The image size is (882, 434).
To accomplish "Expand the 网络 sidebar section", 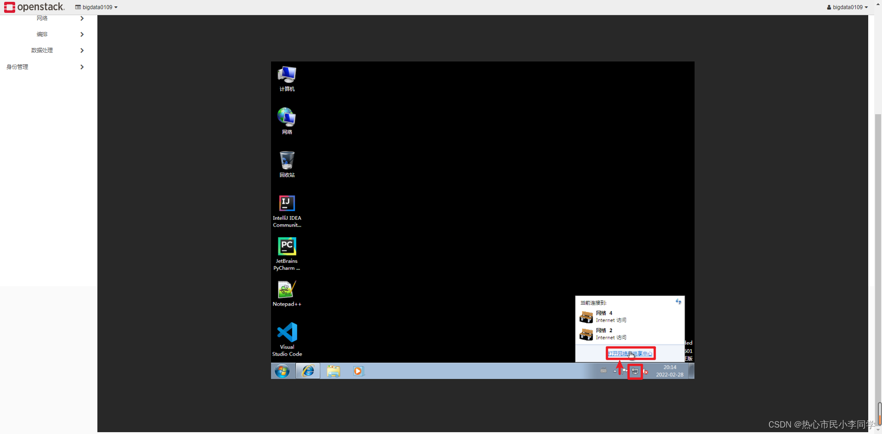I will point(49,18).
